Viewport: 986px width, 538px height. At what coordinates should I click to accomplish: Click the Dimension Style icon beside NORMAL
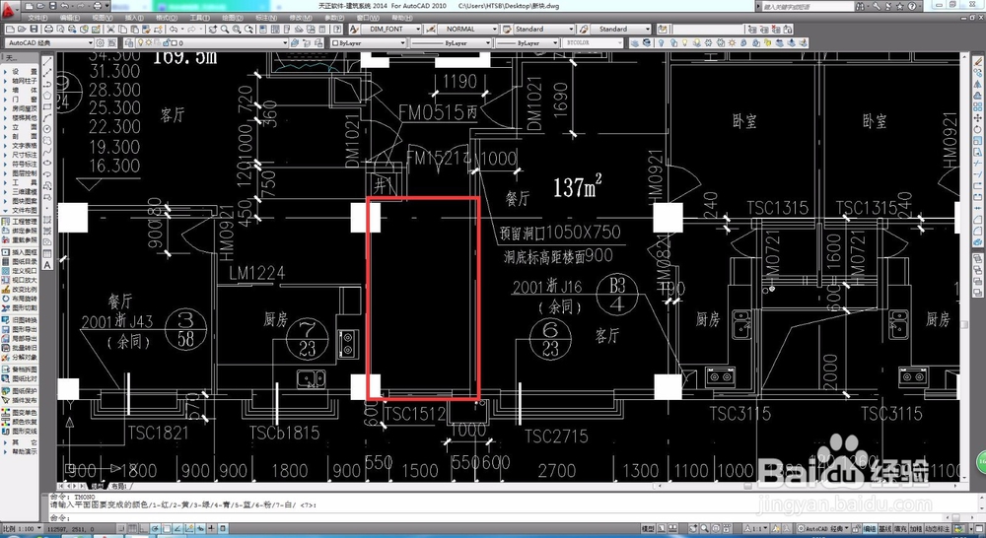click(430, 29)
